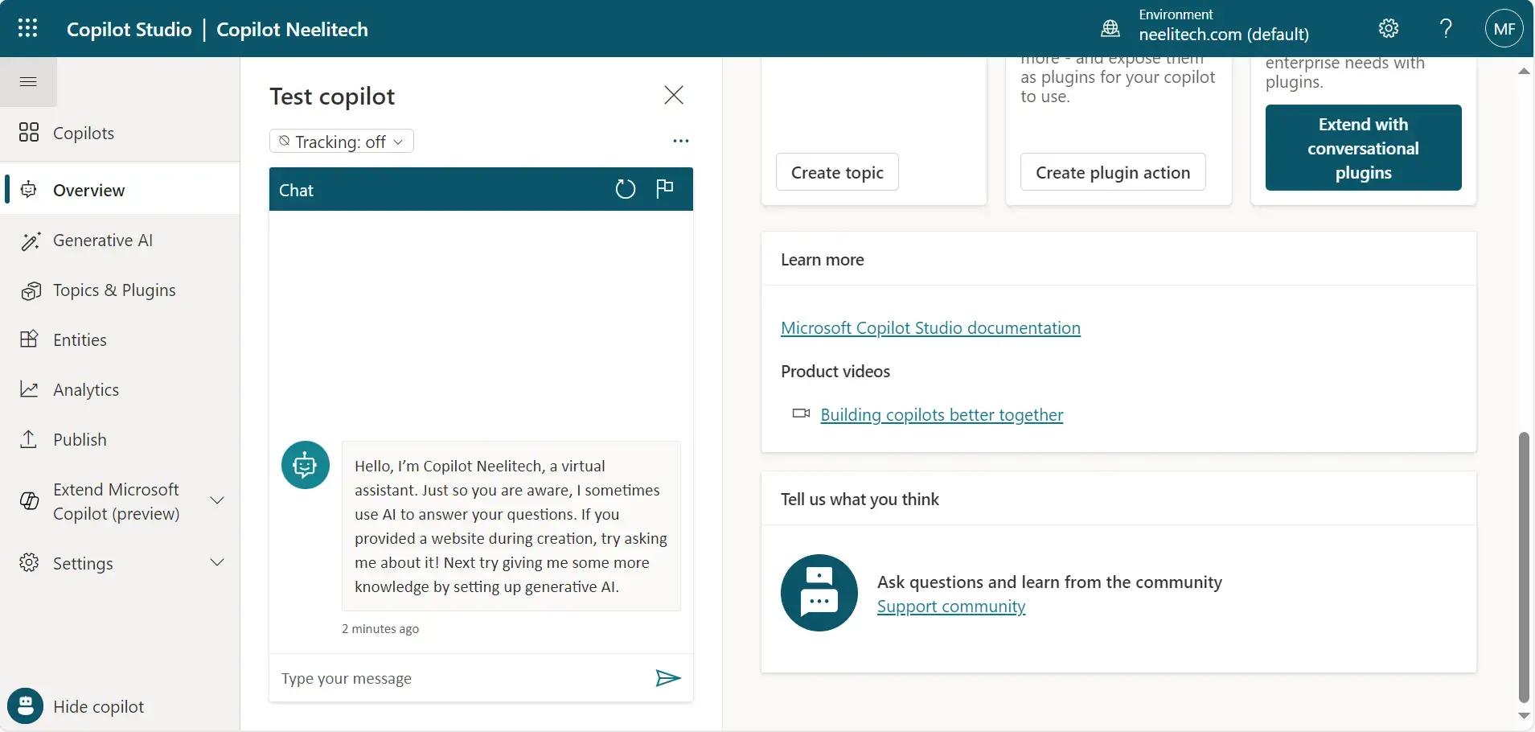Open Building copilots better together video link
The width and height of the screenshot is (1535, 732).
tap(942, 414)
